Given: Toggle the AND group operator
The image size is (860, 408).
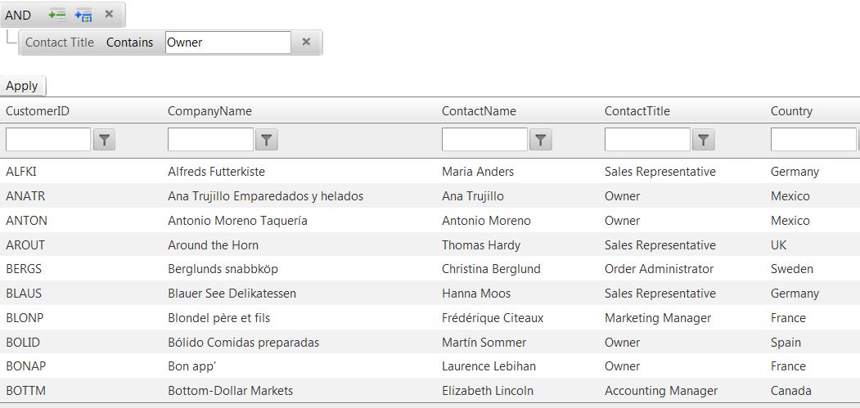Looking at the screenshot, I should pyautogui.click(x=18, y=15).
